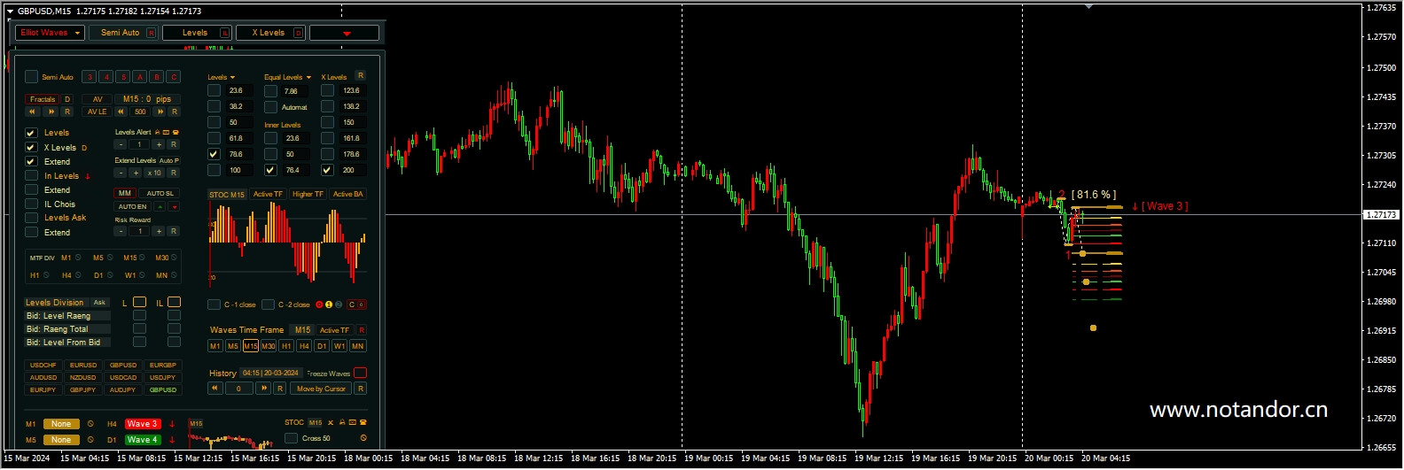Screen dimensions: 1404x470
Task: Click the red circle icon beside C-2 close
Action: [x=319, y=304]
